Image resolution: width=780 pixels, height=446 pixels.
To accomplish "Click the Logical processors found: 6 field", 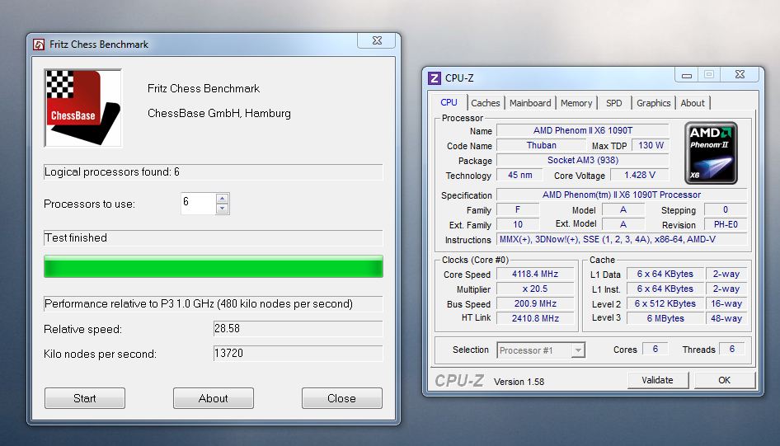I will point(214,172).
